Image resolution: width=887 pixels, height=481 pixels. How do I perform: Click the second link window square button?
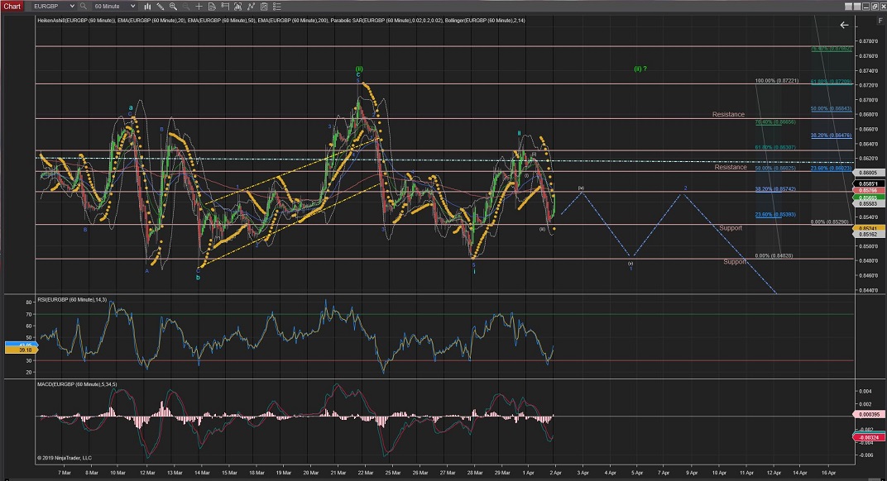coord(857,7)
